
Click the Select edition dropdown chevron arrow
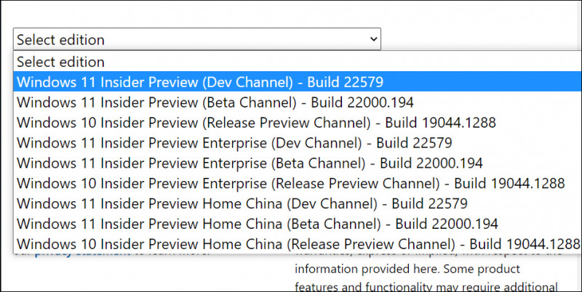coord(373,39)
